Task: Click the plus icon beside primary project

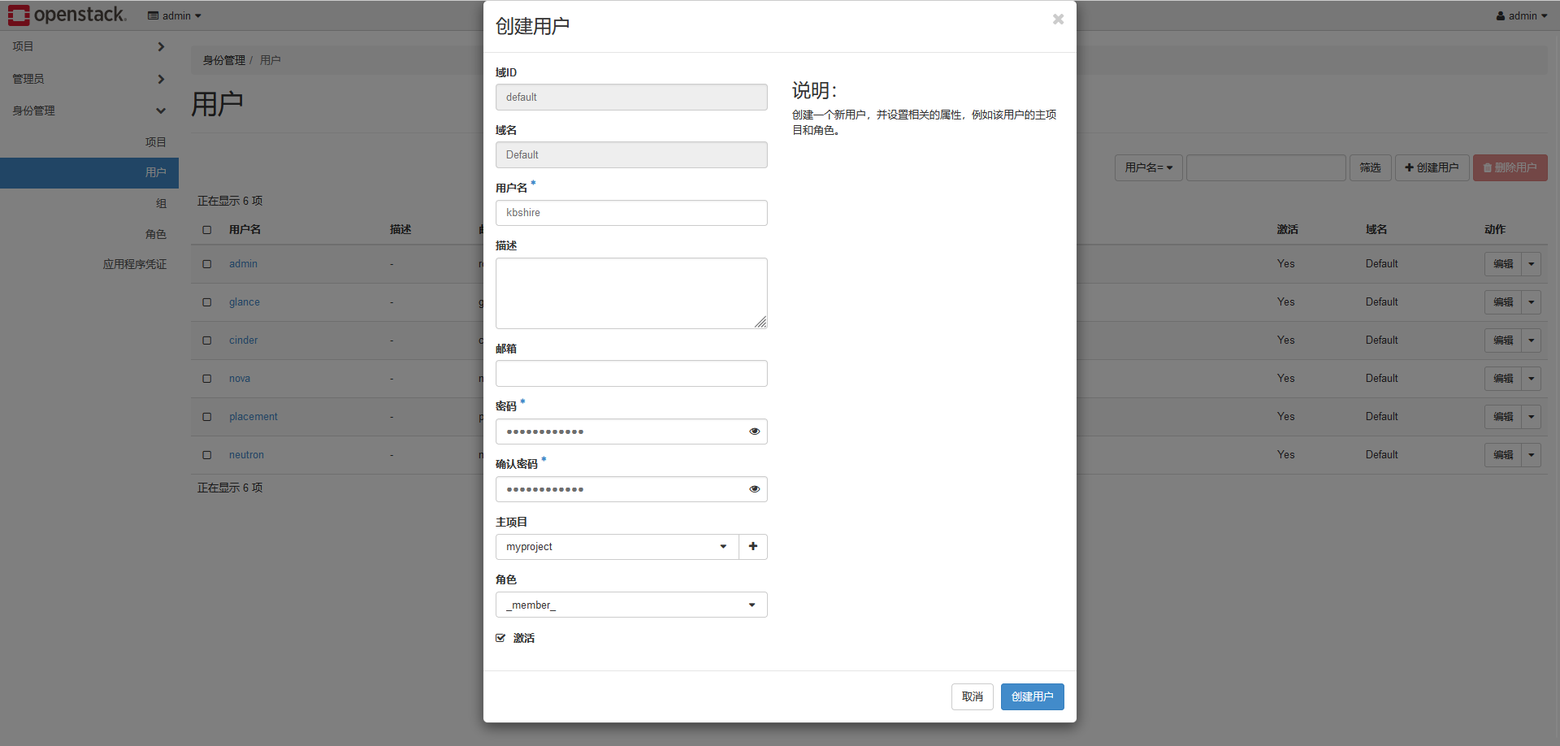Action: pyautogui.click(x=753, y=547)
